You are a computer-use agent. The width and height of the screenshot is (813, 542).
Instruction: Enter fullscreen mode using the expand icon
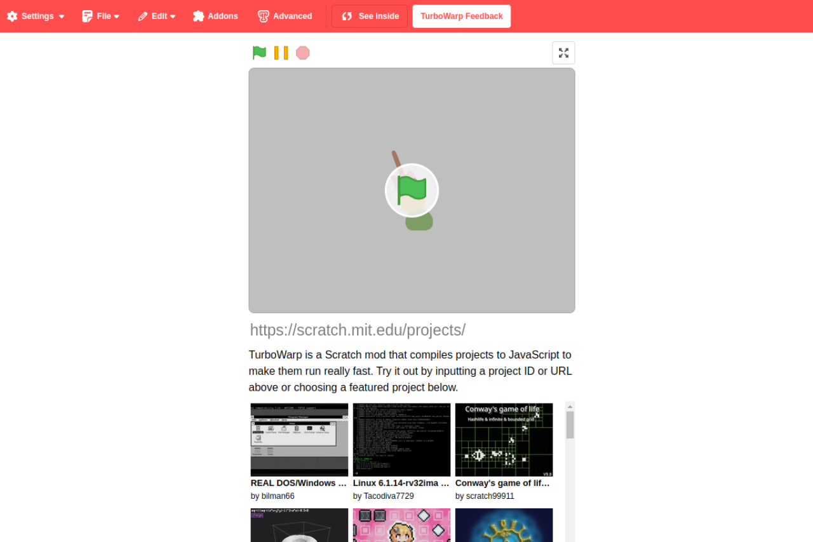563,53
